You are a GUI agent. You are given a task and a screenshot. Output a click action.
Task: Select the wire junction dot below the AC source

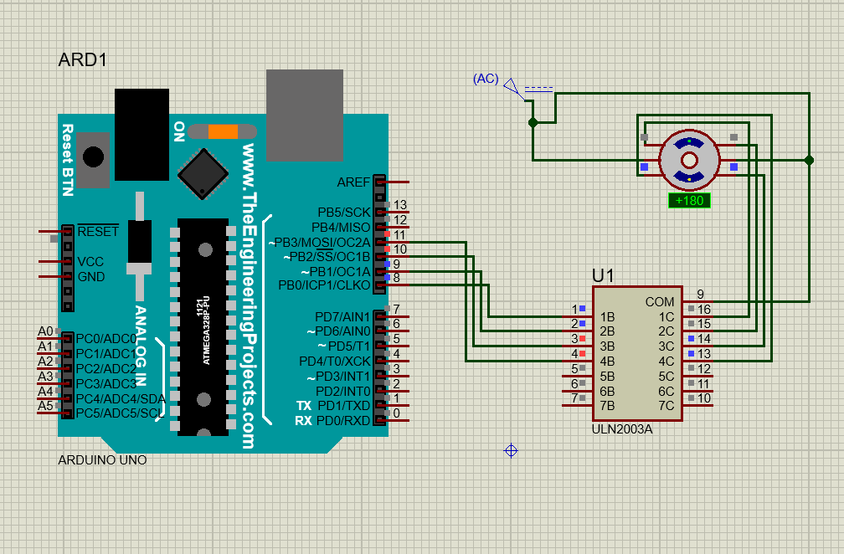click(x=533, y=121)
